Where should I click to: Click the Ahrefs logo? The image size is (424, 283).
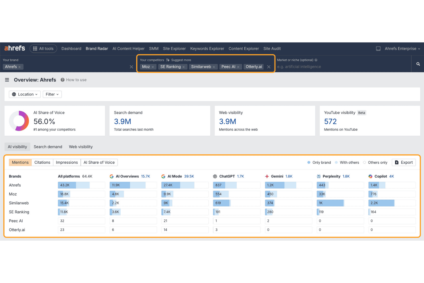(x=15, y=48)
